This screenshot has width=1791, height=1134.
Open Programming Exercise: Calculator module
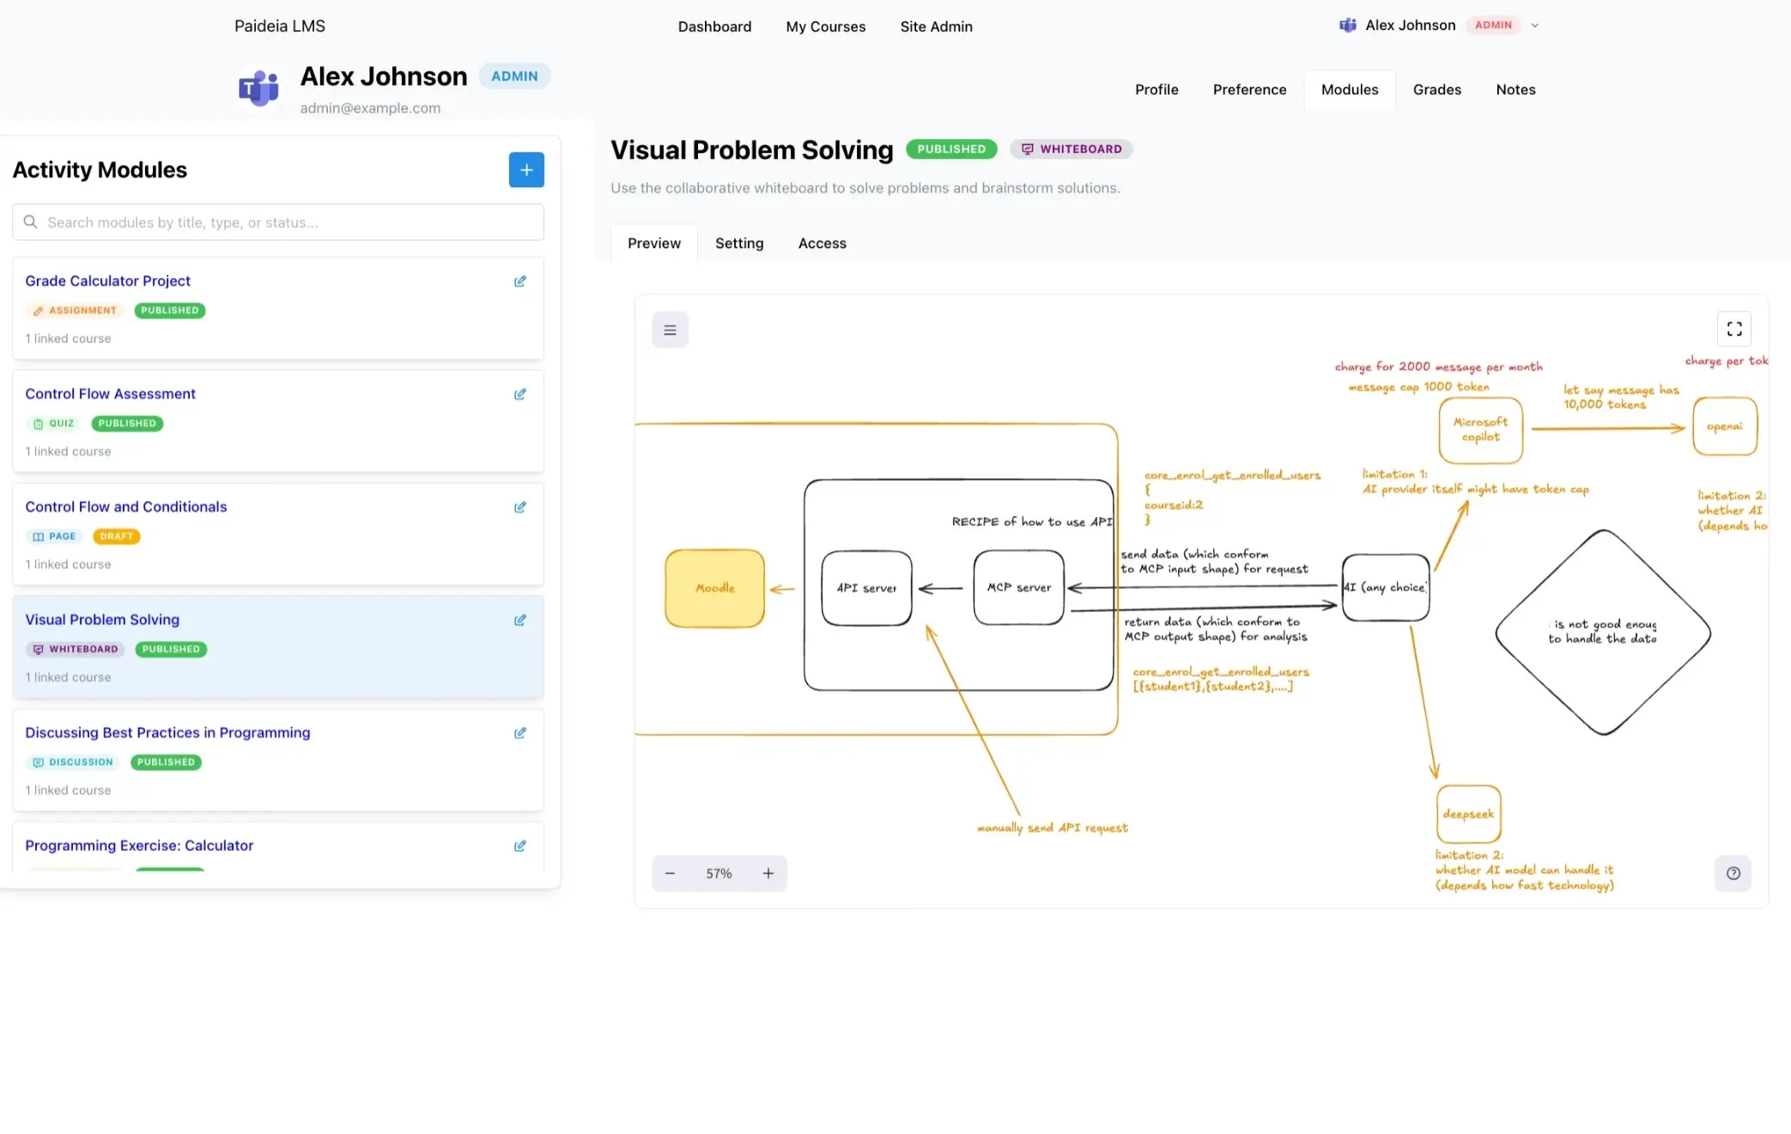(139, 846)
